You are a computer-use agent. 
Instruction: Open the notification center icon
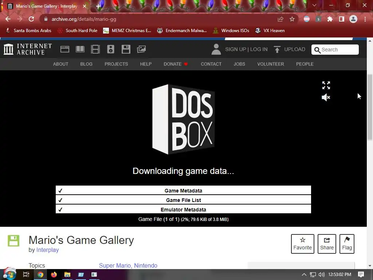pos(361,275)
